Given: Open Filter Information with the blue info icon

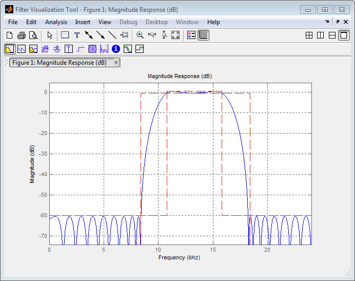Looking at the screenshot, I should pos(116,49).
